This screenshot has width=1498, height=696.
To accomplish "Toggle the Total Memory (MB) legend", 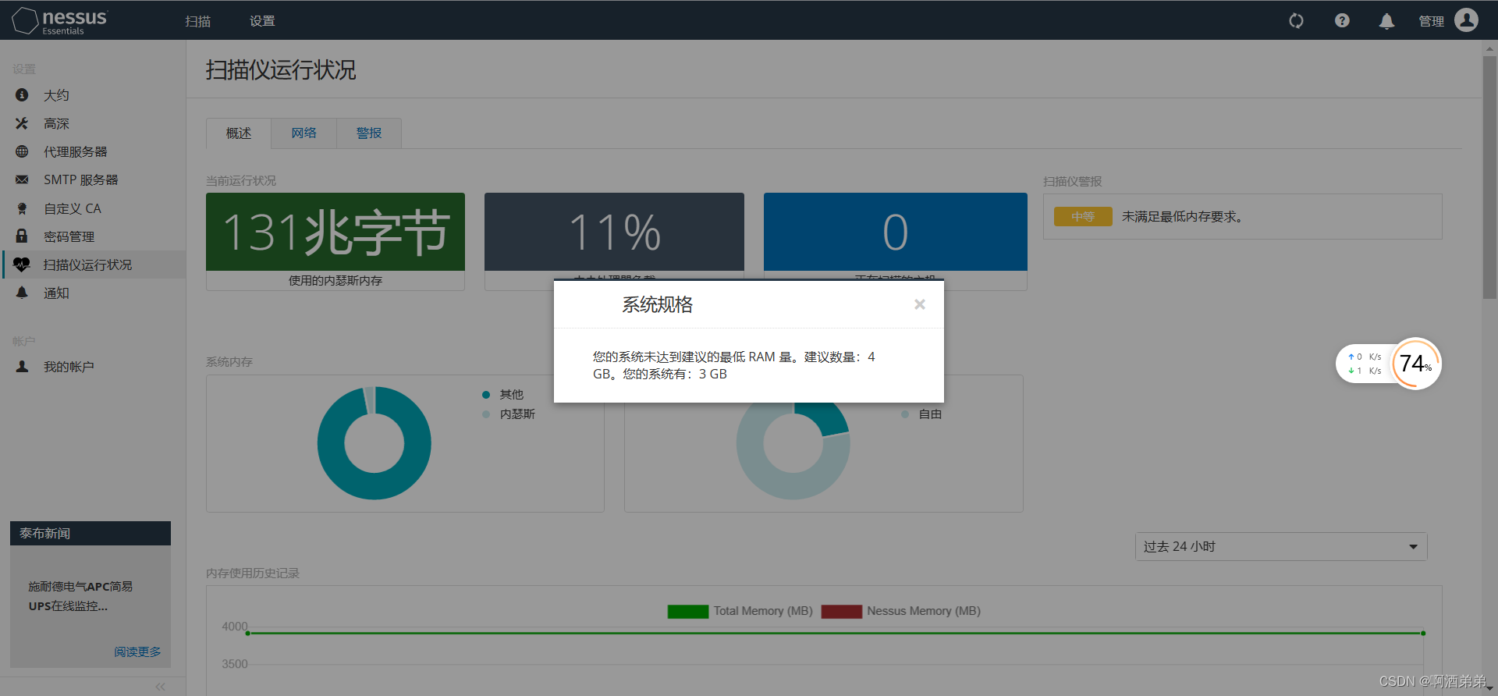I will point(740,611).
